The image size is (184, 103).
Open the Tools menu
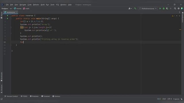52,5
